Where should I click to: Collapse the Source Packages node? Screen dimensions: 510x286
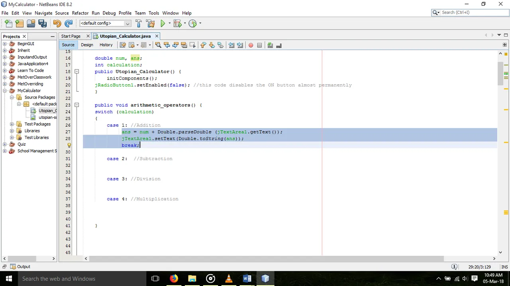coord(12,97)
